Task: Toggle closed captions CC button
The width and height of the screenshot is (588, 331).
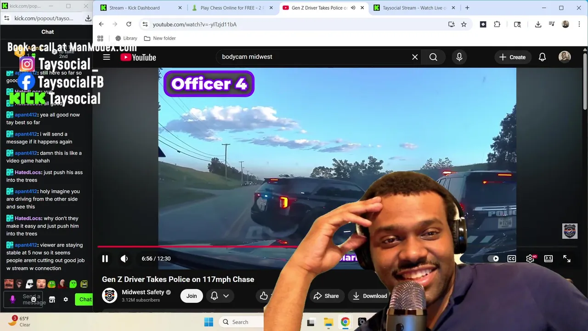Action: (512, 259)
